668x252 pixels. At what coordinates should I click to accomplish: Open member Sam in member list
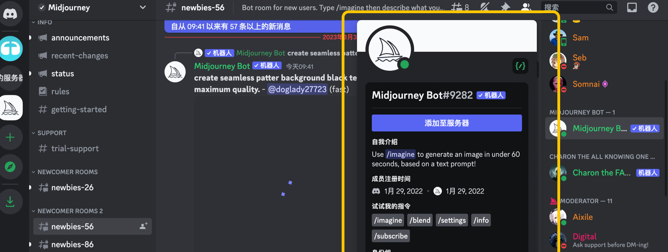tap(605, 37)
